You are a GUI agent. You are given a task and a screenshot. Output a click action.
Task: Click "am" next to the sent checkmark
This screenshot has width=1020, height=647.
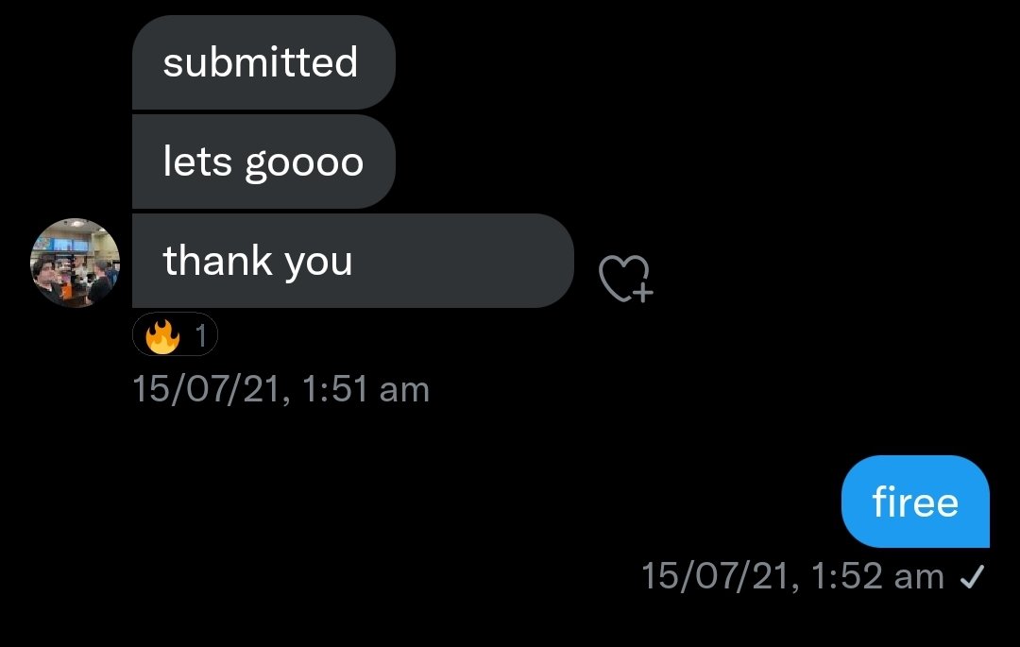pyautogui.click(x=918, y=576)
